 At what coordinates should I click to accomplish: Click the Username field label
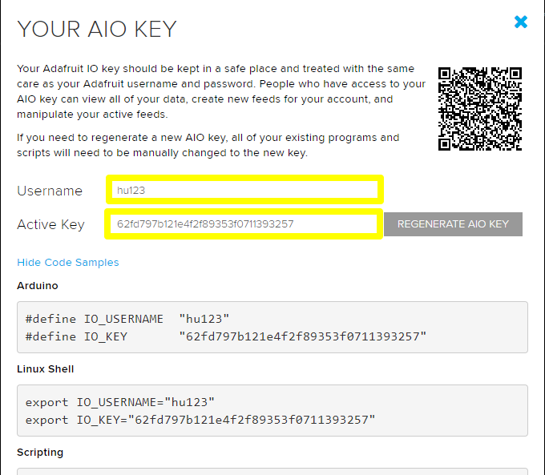click(x=50, y=191)
